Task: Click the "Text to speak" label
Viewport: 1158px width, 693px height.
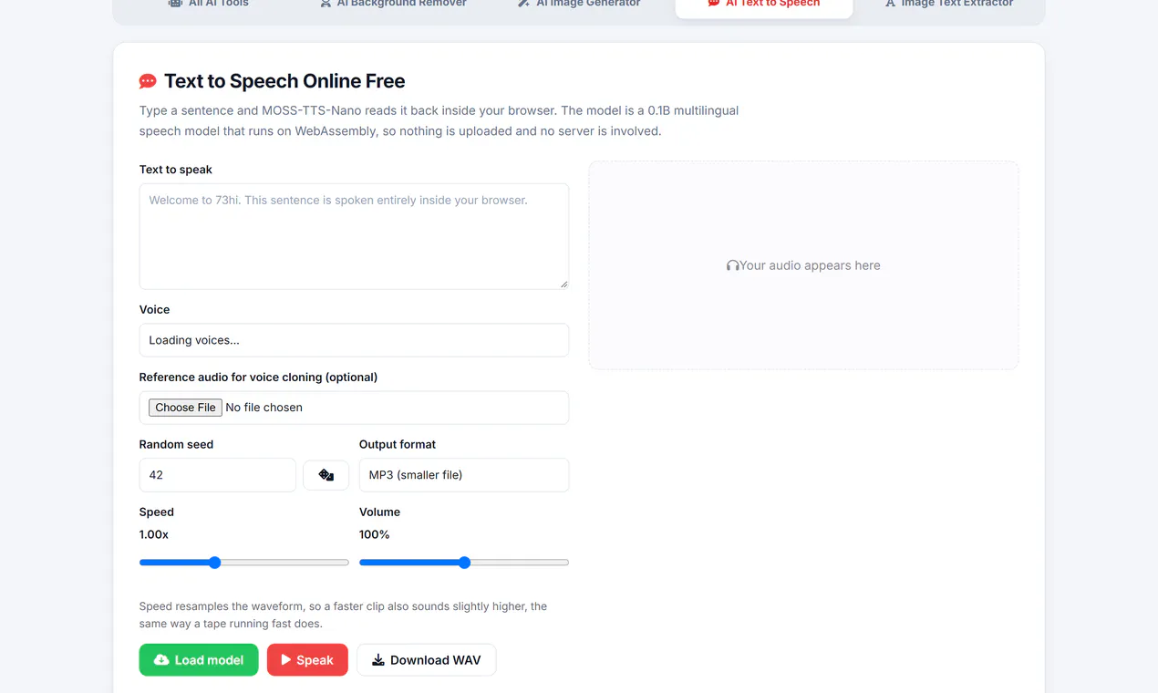Action: point(176,170)
